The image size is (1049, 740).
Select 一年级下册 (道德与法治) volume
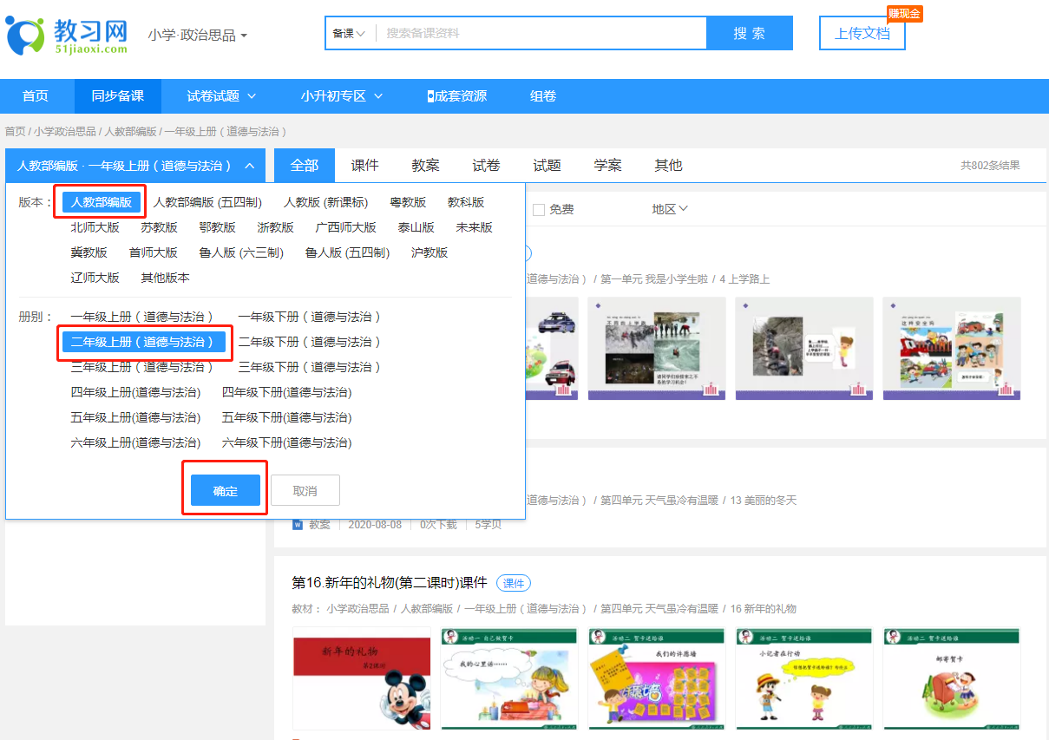(x=310, y=317)
